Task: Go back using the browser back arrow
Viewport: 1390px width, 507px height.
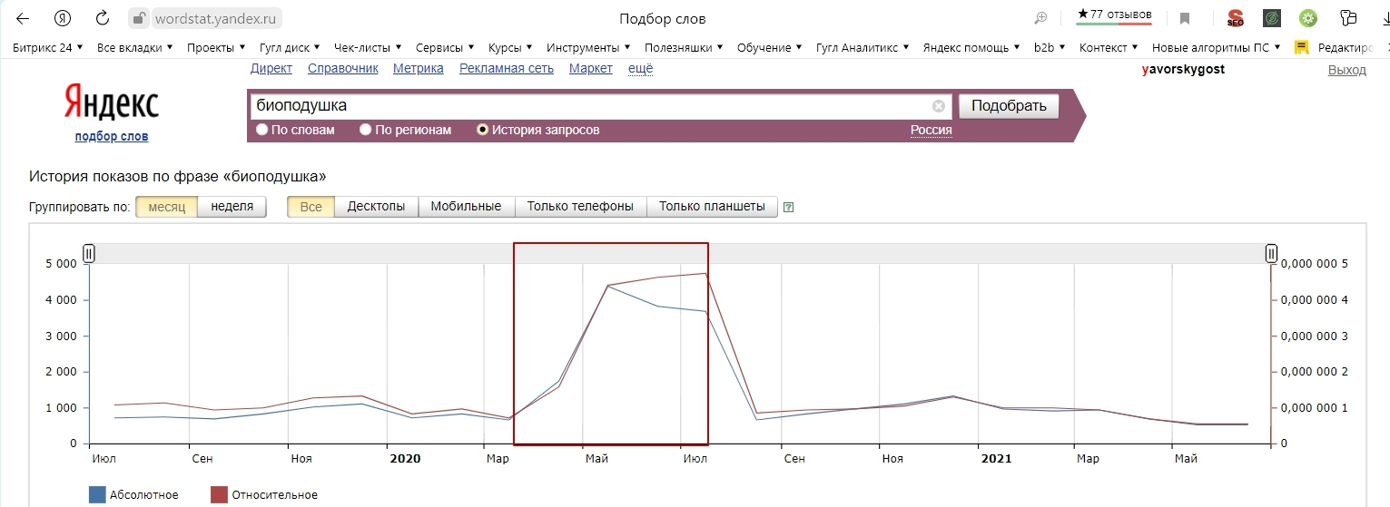Action: click(23, 18)
